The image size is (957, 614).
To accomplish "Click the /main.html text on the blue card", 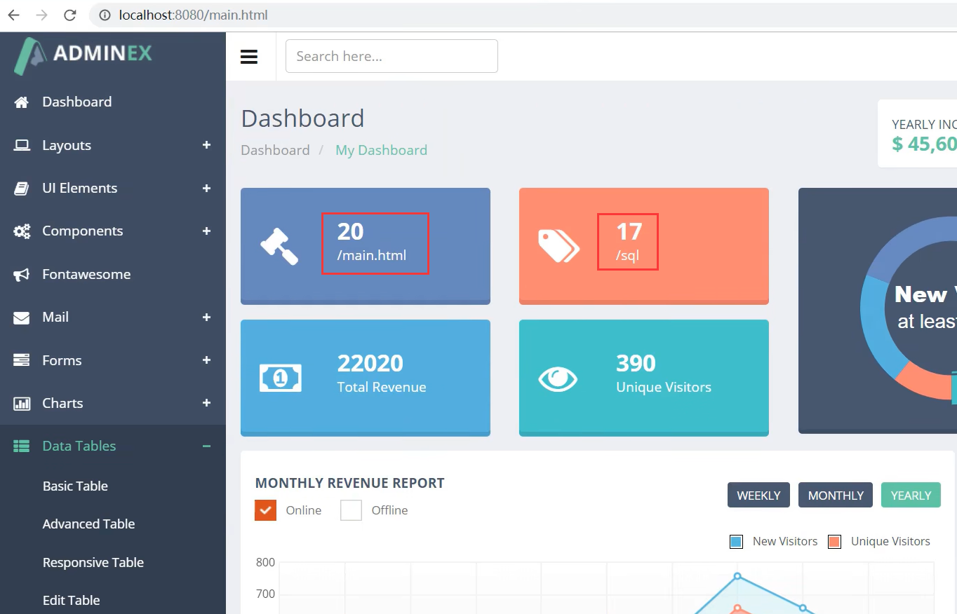I will [x=371, y=255].
